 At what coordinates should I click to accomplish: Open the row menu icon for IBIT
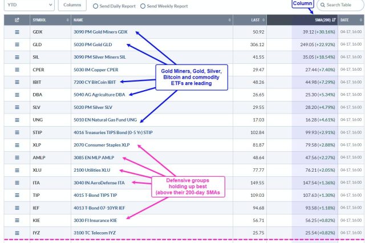[17, 82]
